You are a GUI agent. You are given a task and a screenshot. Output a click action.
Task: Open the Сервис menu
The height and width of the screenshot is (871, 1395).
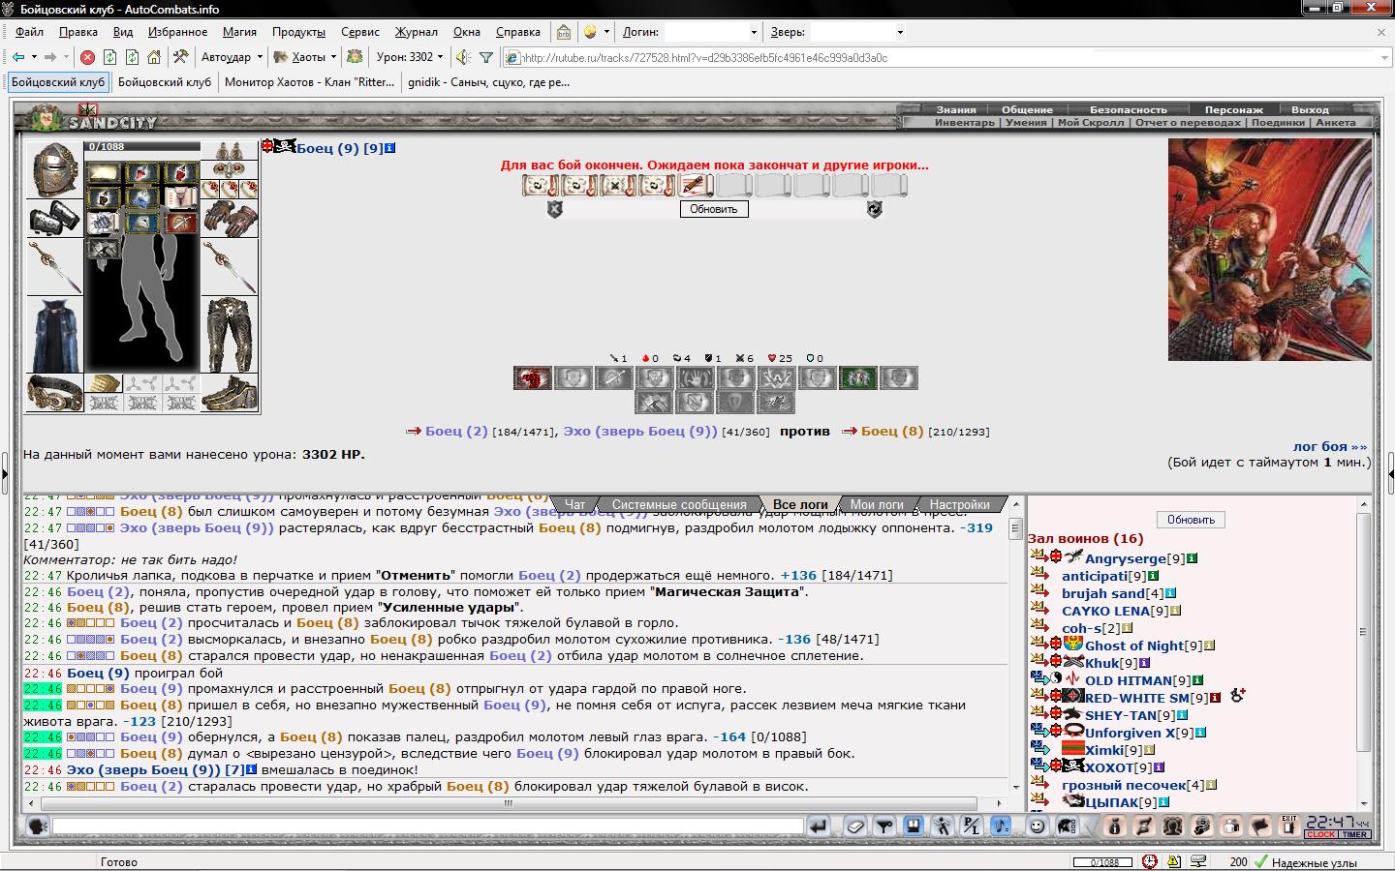coord(360,32)
